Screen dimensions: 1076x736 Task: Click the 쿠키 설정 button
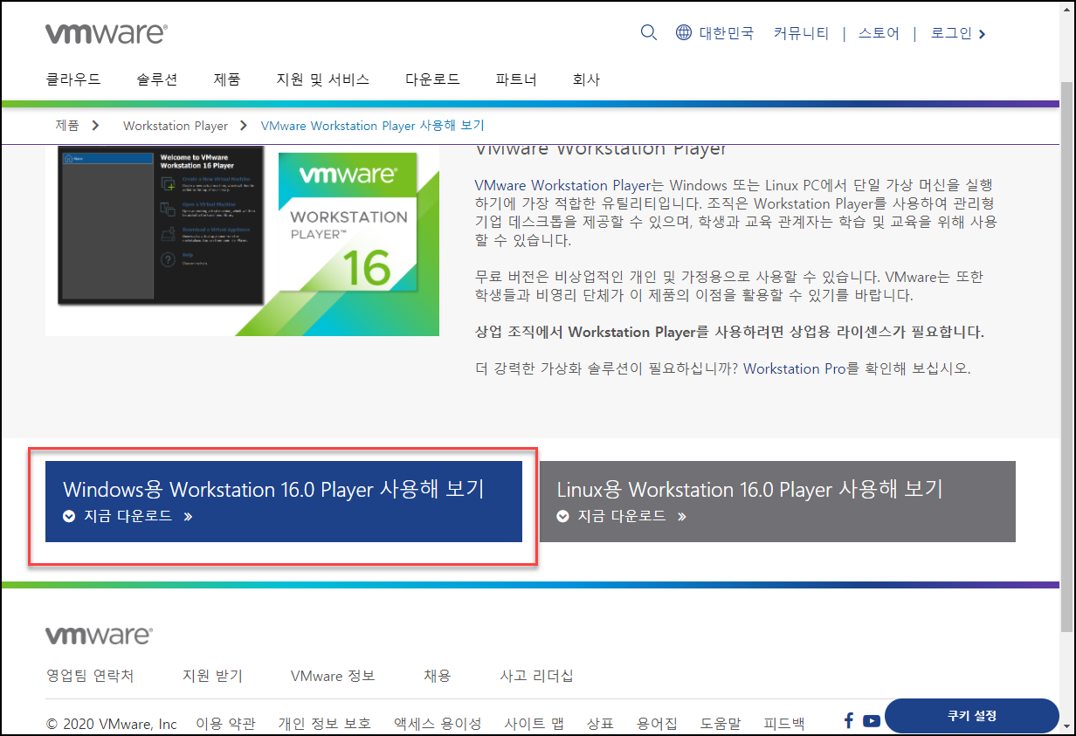pyautogui.click(x=972, y=716)
